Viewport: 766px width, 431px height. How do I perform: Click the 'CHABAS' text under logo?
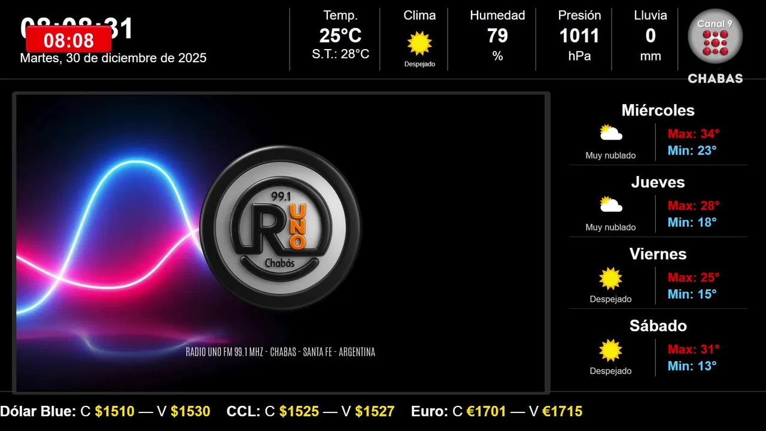[715, 78]
